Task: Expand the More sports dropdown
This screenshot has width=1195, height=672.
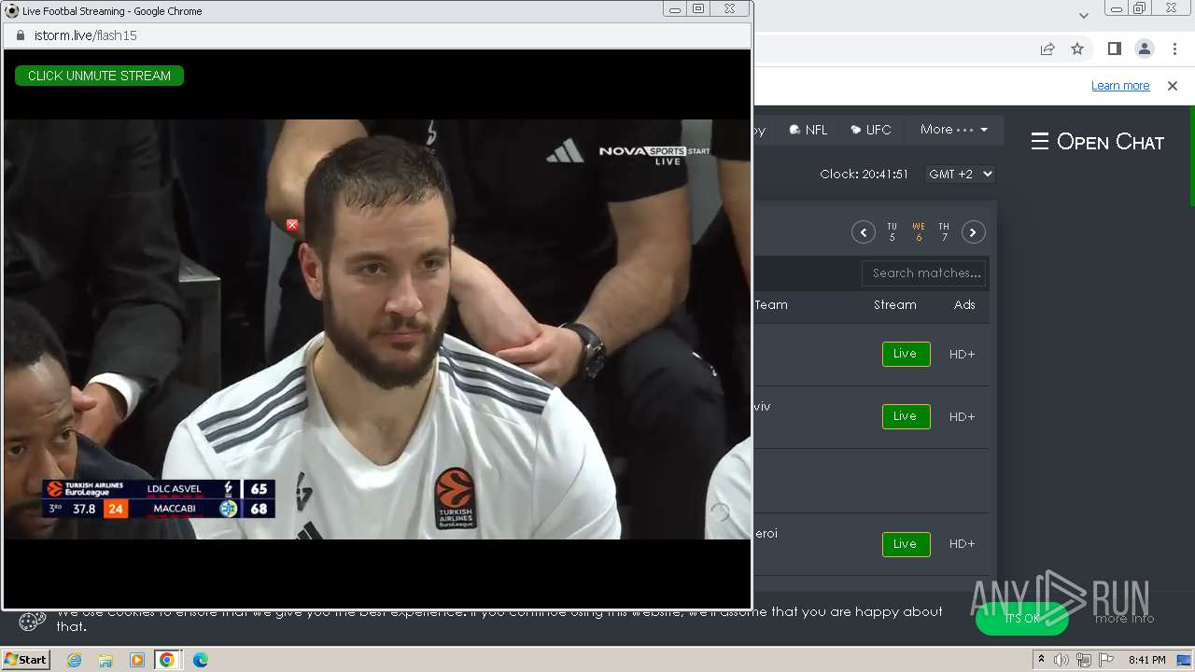Action: 953,130
